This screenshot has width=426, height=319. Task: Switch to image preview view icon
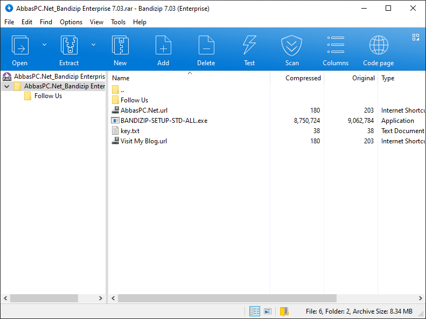268,311
